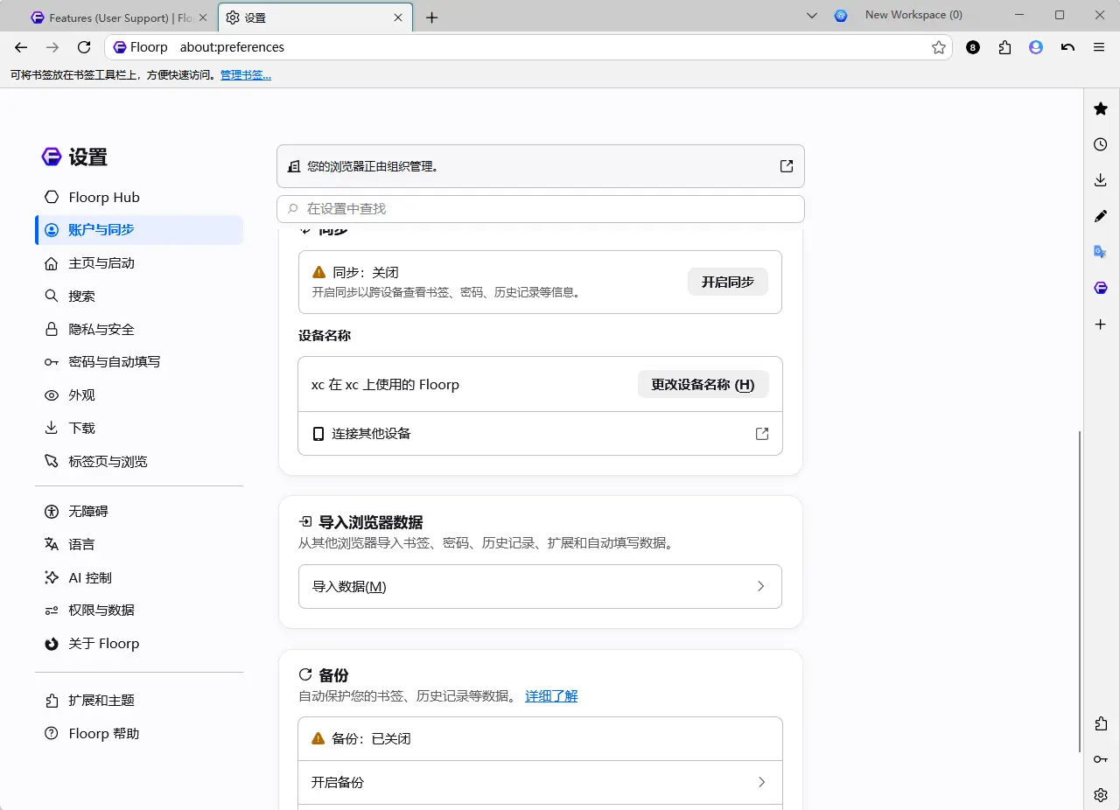
Task: Open Floorp 帮助 link
Action: click(x=139, y=734)
